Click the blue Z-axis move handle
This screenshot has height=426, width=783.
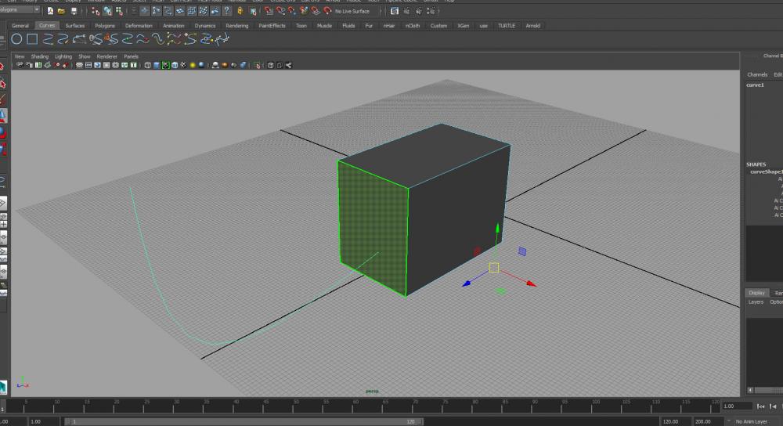point(467,283)
